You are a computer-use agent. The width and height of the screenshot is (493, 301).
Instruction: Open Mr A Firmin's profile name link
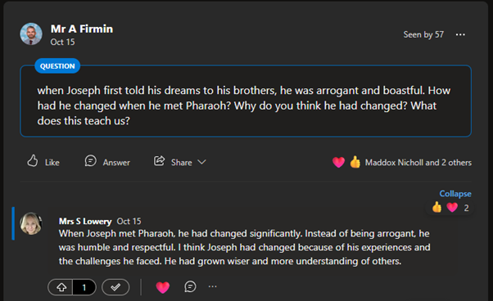click(x=82, y=29)
